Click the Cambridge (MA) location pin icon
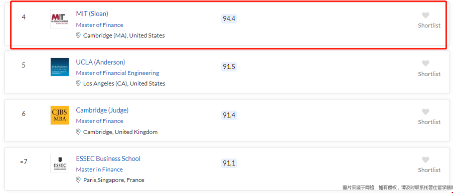Image resolution: width=453 pixels, height=193 pixels. click(78, 35)
